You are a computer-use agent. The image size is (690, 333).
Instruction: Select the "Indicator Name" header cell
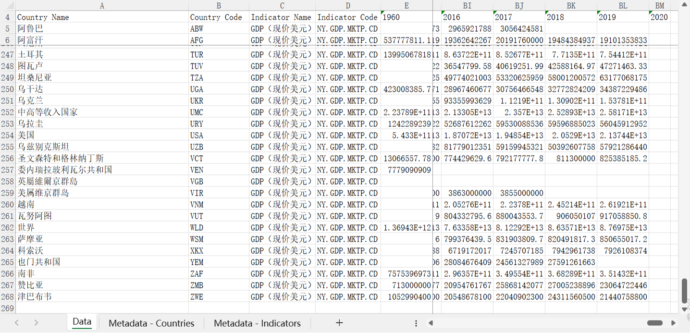coord(282,17)
